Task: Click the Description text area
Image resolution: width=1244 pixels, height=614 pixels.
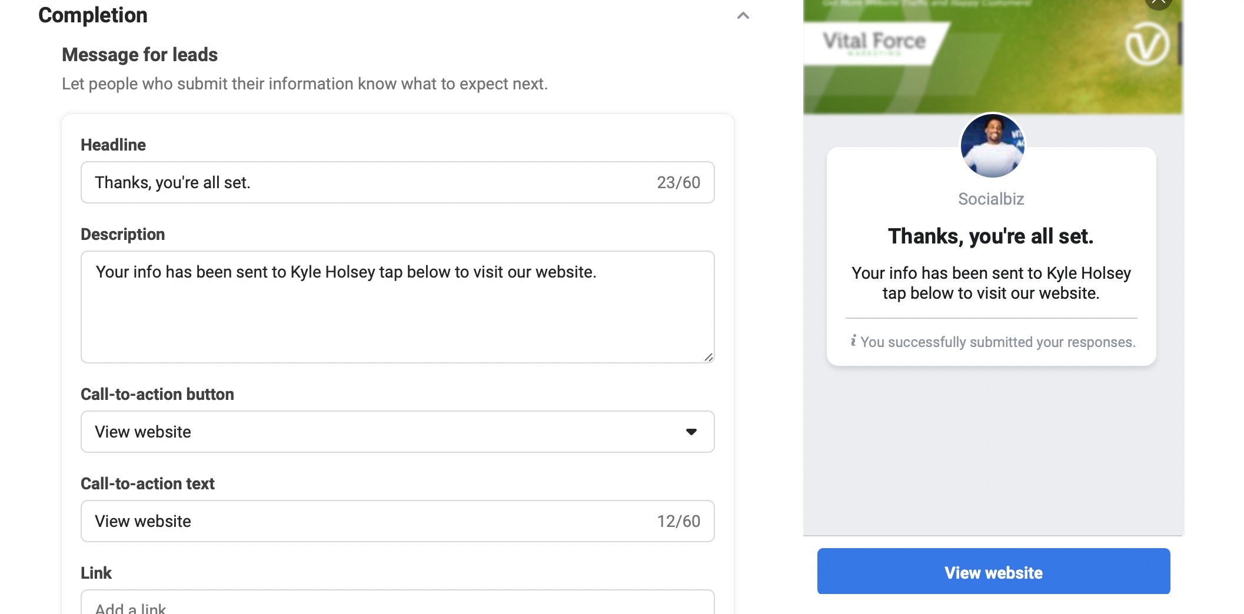Action: pos(397,307)
